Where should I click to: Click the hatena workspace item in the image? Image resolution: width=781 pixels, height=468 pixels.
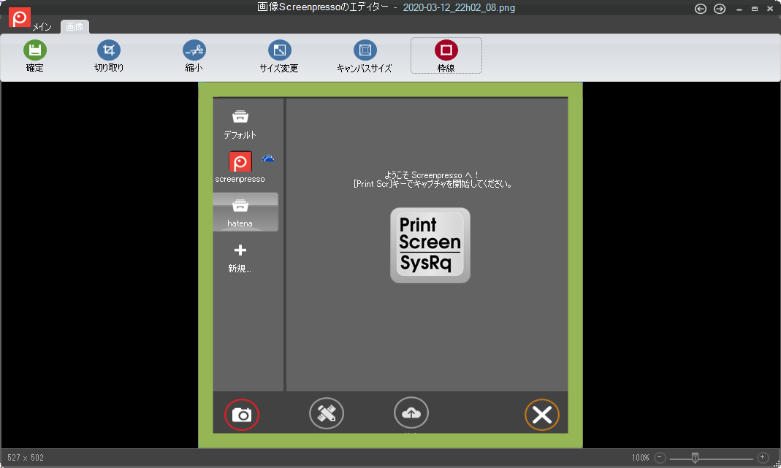pyautogui.click(x=245, y=212)
